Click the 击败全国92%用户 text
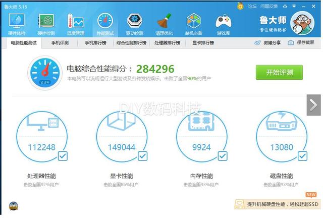This screenshot has width=323, height=218. point(41,185)
